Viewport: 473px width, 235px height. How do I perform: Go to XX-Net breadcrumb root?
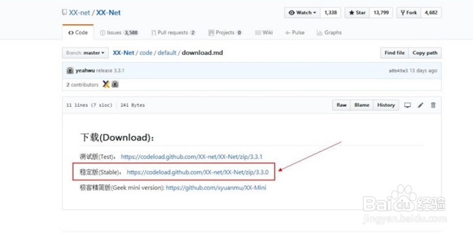point(123,53)
